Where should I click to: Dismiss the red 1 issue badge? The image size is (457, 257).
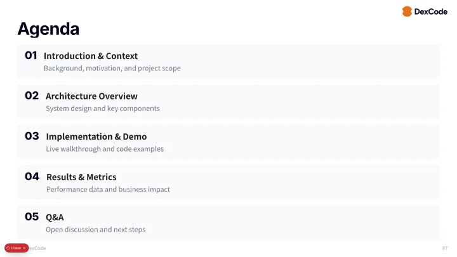tap(24, 247)
